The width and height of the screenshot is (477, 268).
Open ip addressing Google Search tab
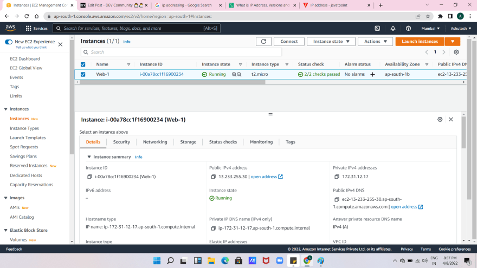(188, 5)
